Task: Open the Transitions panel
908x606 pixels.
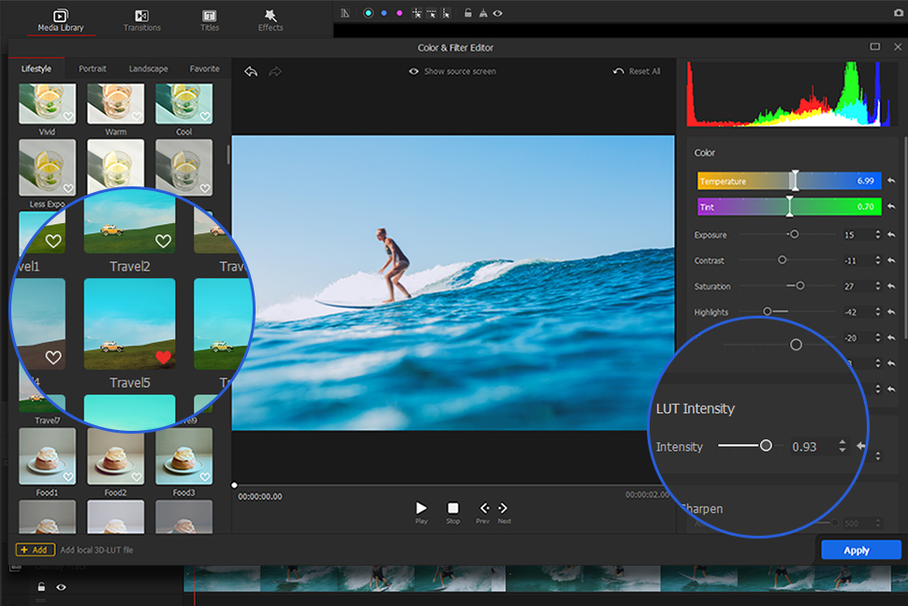Action: click(x=141, y=21)
